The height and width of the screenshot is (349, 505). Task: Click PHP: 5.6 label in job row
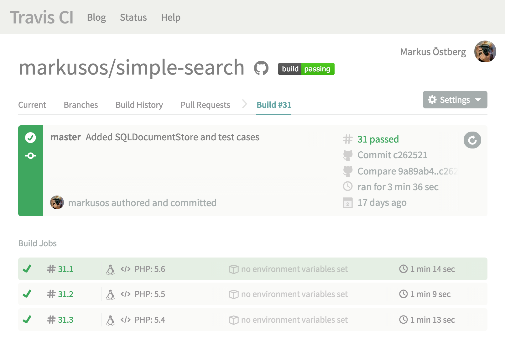pos(150,269)
